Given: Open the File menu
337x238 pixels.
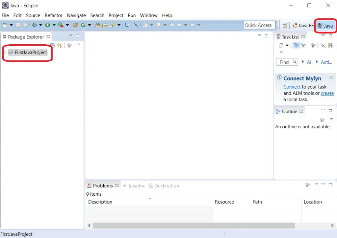Looking at the screenshot, I should coord(5,15).
